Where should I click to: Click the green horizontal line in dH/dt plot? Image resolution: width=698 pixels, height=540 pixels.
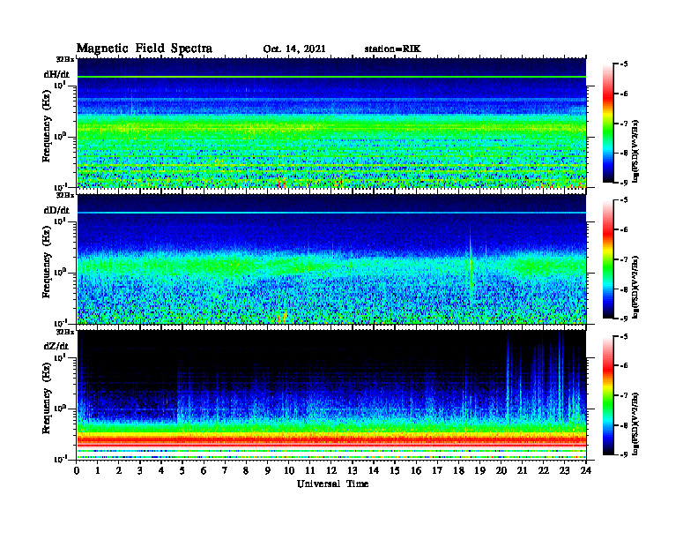[x=331, y=77]
